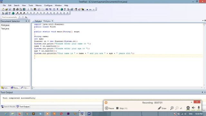Click the Chrome icon in taskbar
The height and width of the screenshot is (116, 206).
coord(26,114)
